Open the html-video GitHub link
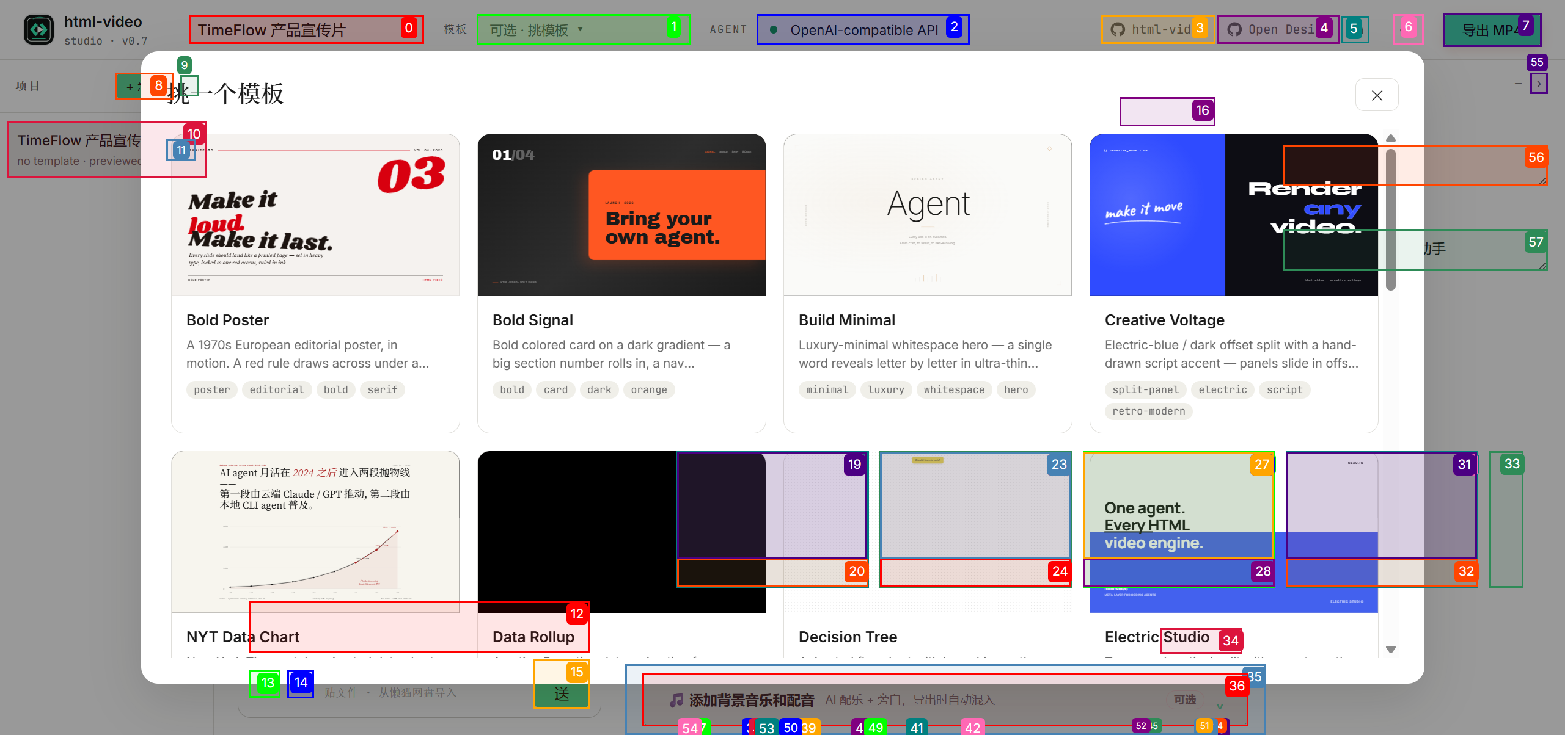This screenshot has width=1565, height=735. (1159, 29)
